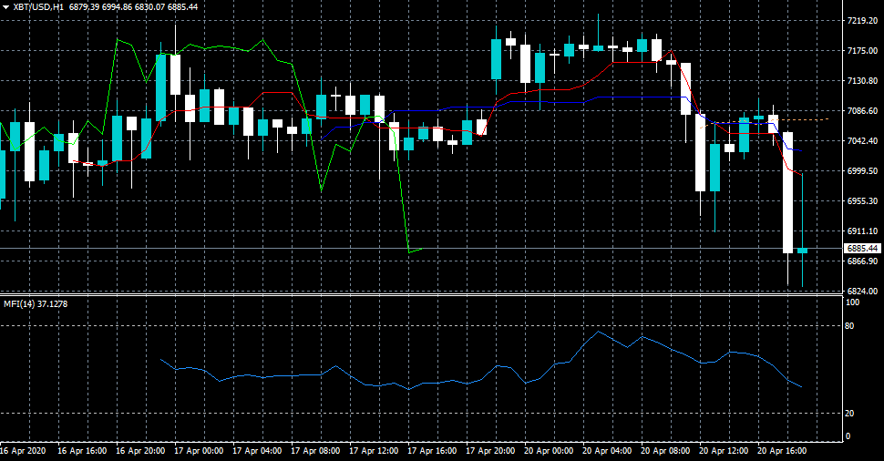Select the 16 Apr 2020 date label
884x461 pixels.
point(23,450)
